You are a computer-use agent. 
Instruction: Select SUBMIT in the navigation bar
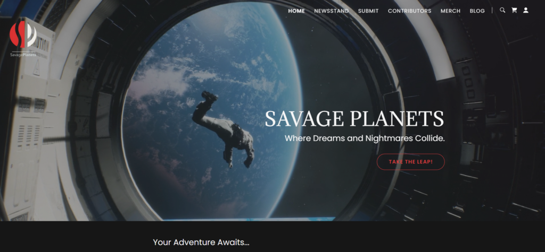click(368, 11)
